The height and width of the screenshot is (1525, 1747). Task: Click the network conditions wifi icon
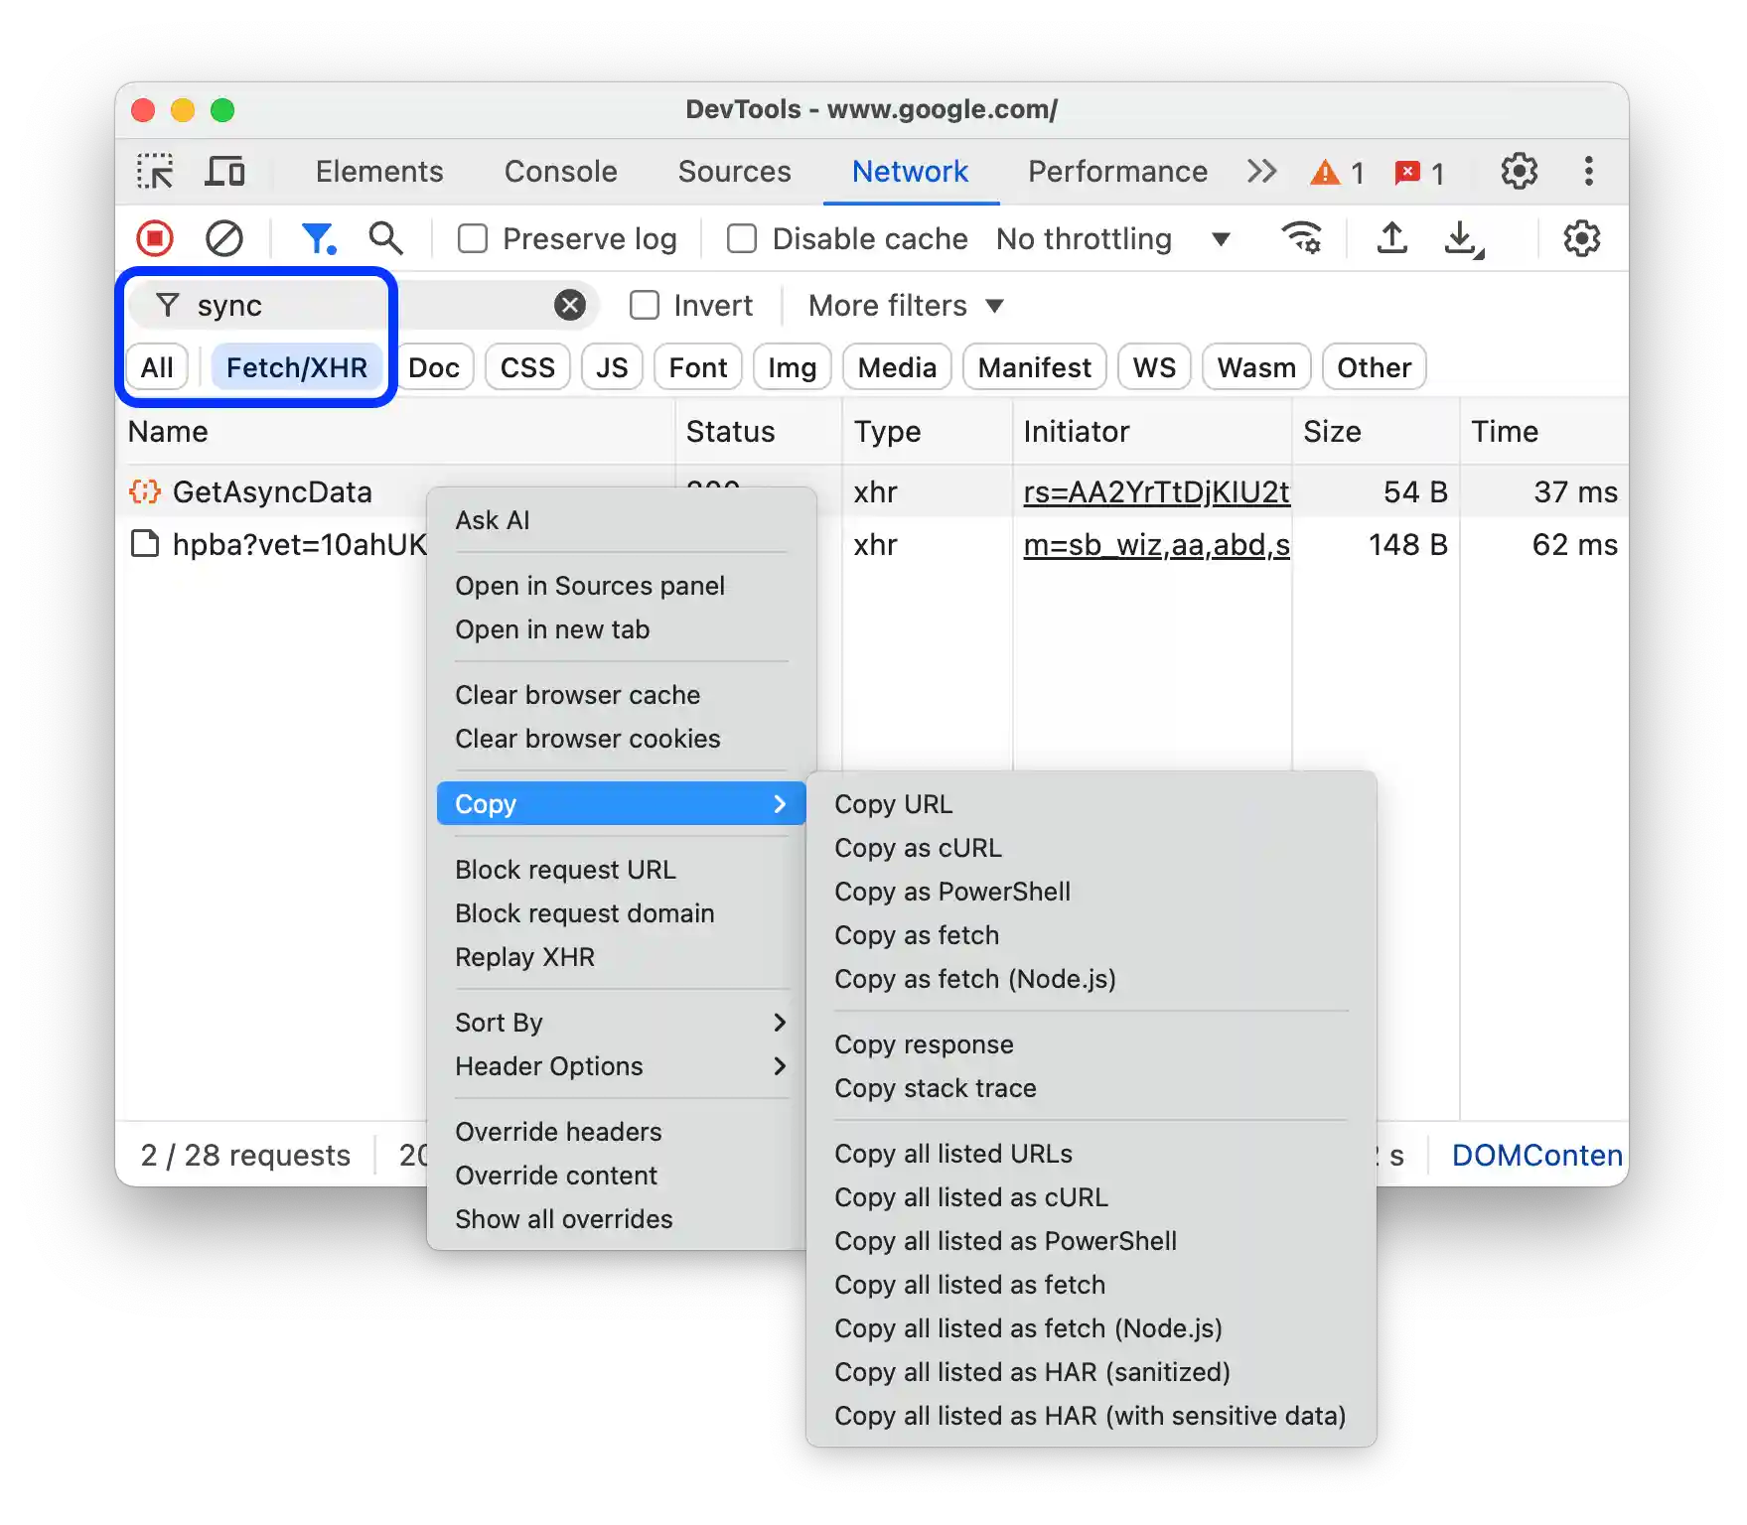click(x=1302, y=238)
